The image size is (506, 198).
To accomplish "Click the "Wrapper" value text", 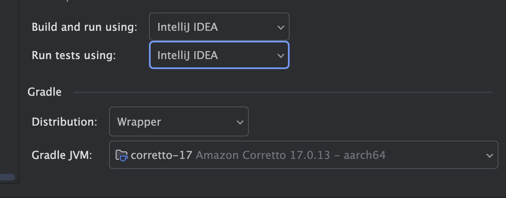I will [x=139, y=122].
